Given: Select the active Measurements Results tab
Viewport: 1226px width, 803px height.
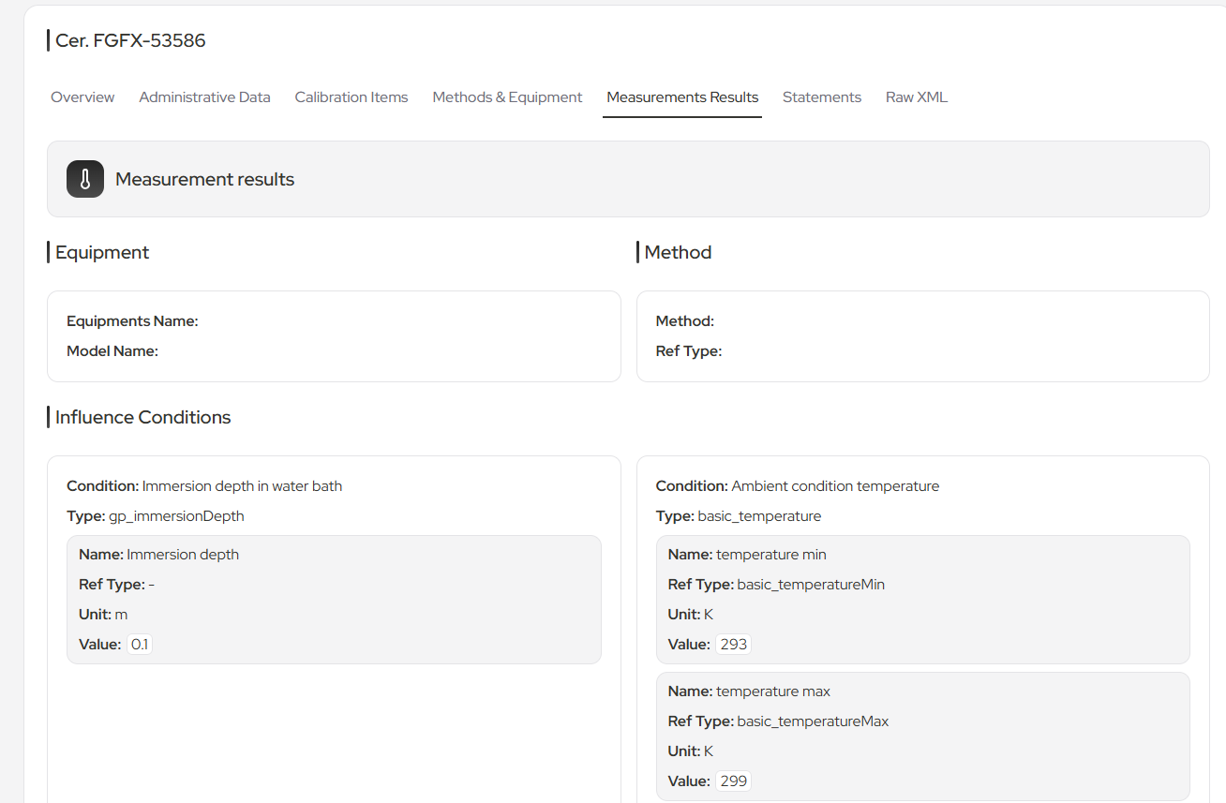Looking at the screenshot, I should coord(681,97).
